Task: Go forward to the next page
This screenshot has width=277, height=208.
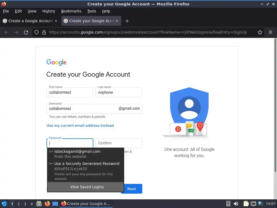Action: (16, 32)
